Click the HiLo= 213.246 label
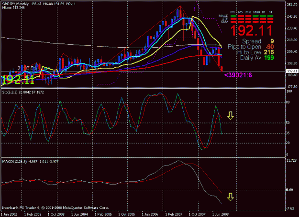The image size is (299, 217). pyautogui.click(x=13, y=8)
